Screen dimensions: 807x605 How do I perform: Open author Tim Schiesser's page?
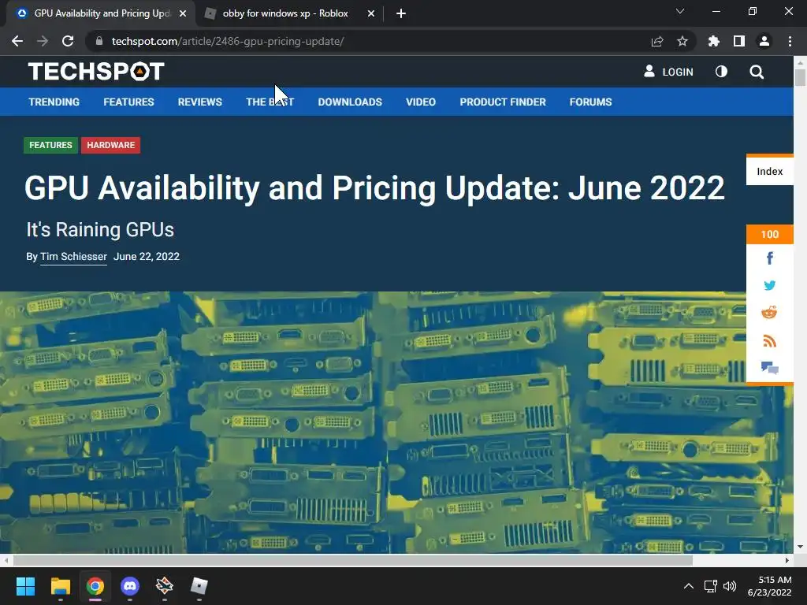[73, 256]
